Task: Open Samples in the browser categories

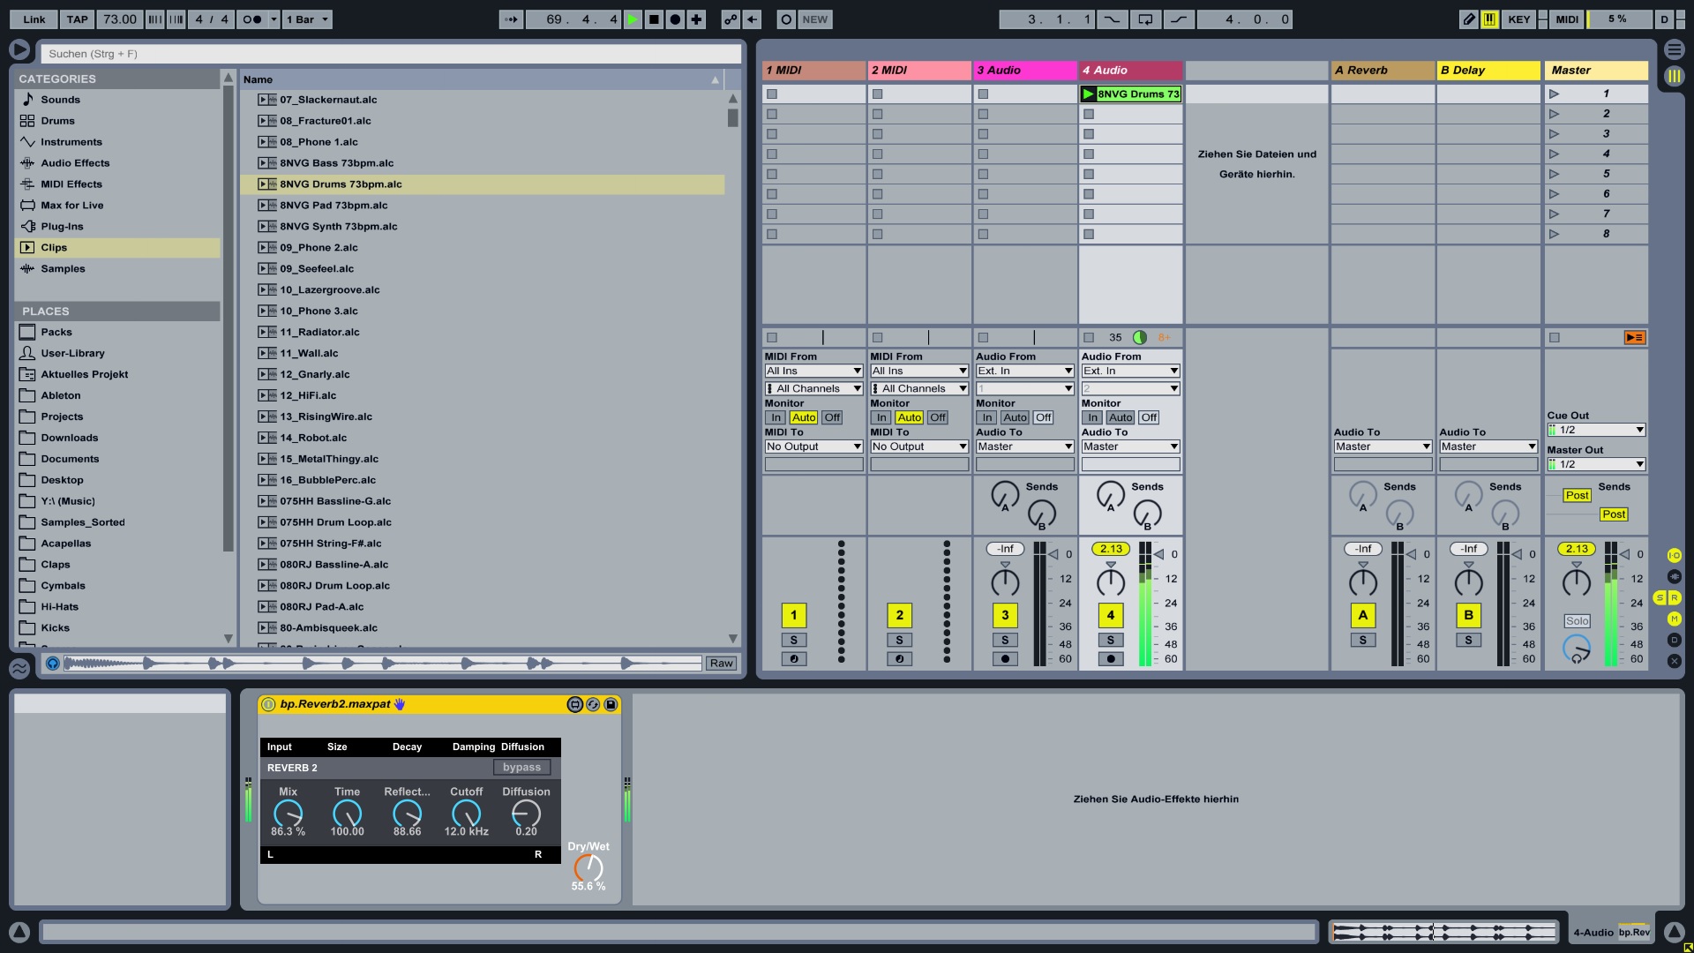Action: pos(63,269)
